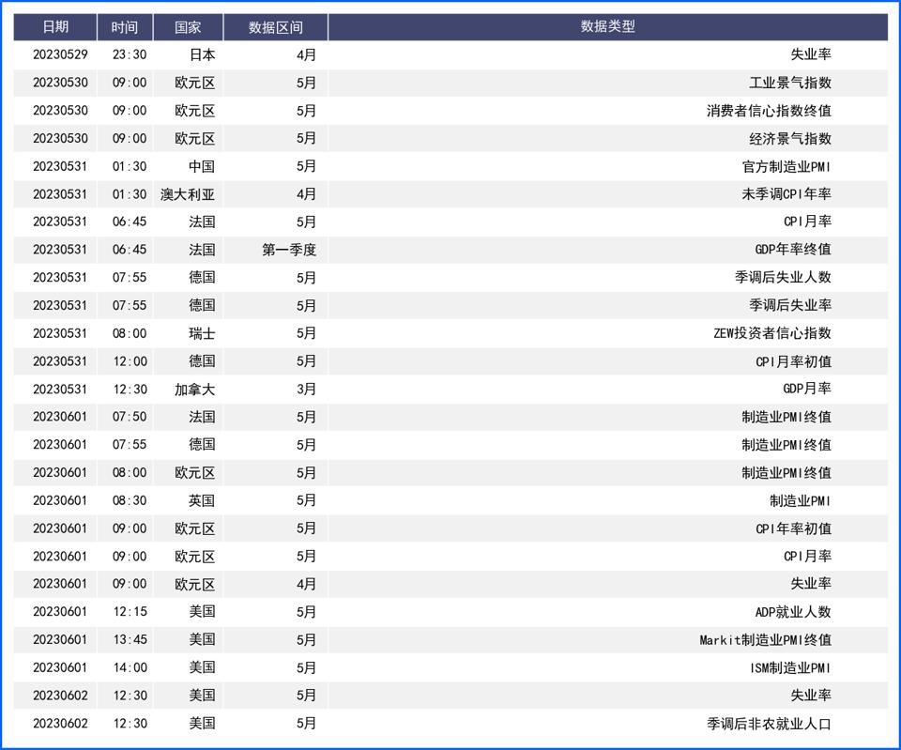Select the 欧元区 CPI年率初值 row
The height and width of the screenshot is (750, 901).
pyautogui.click(x=450, y=528)
